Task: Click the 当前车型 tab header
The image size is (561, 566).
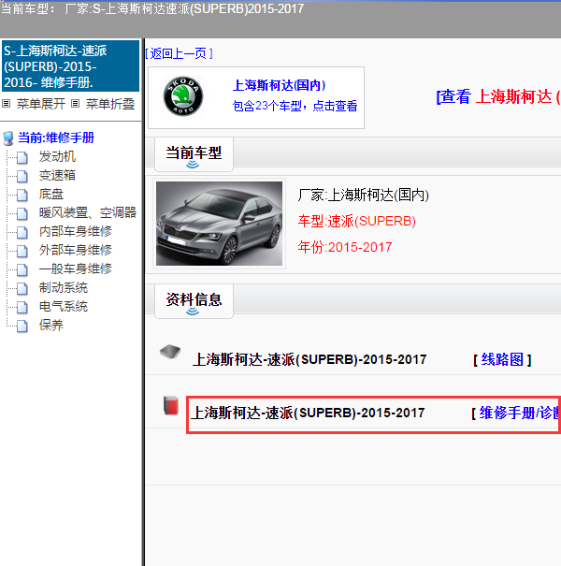Action: (194, 155)
